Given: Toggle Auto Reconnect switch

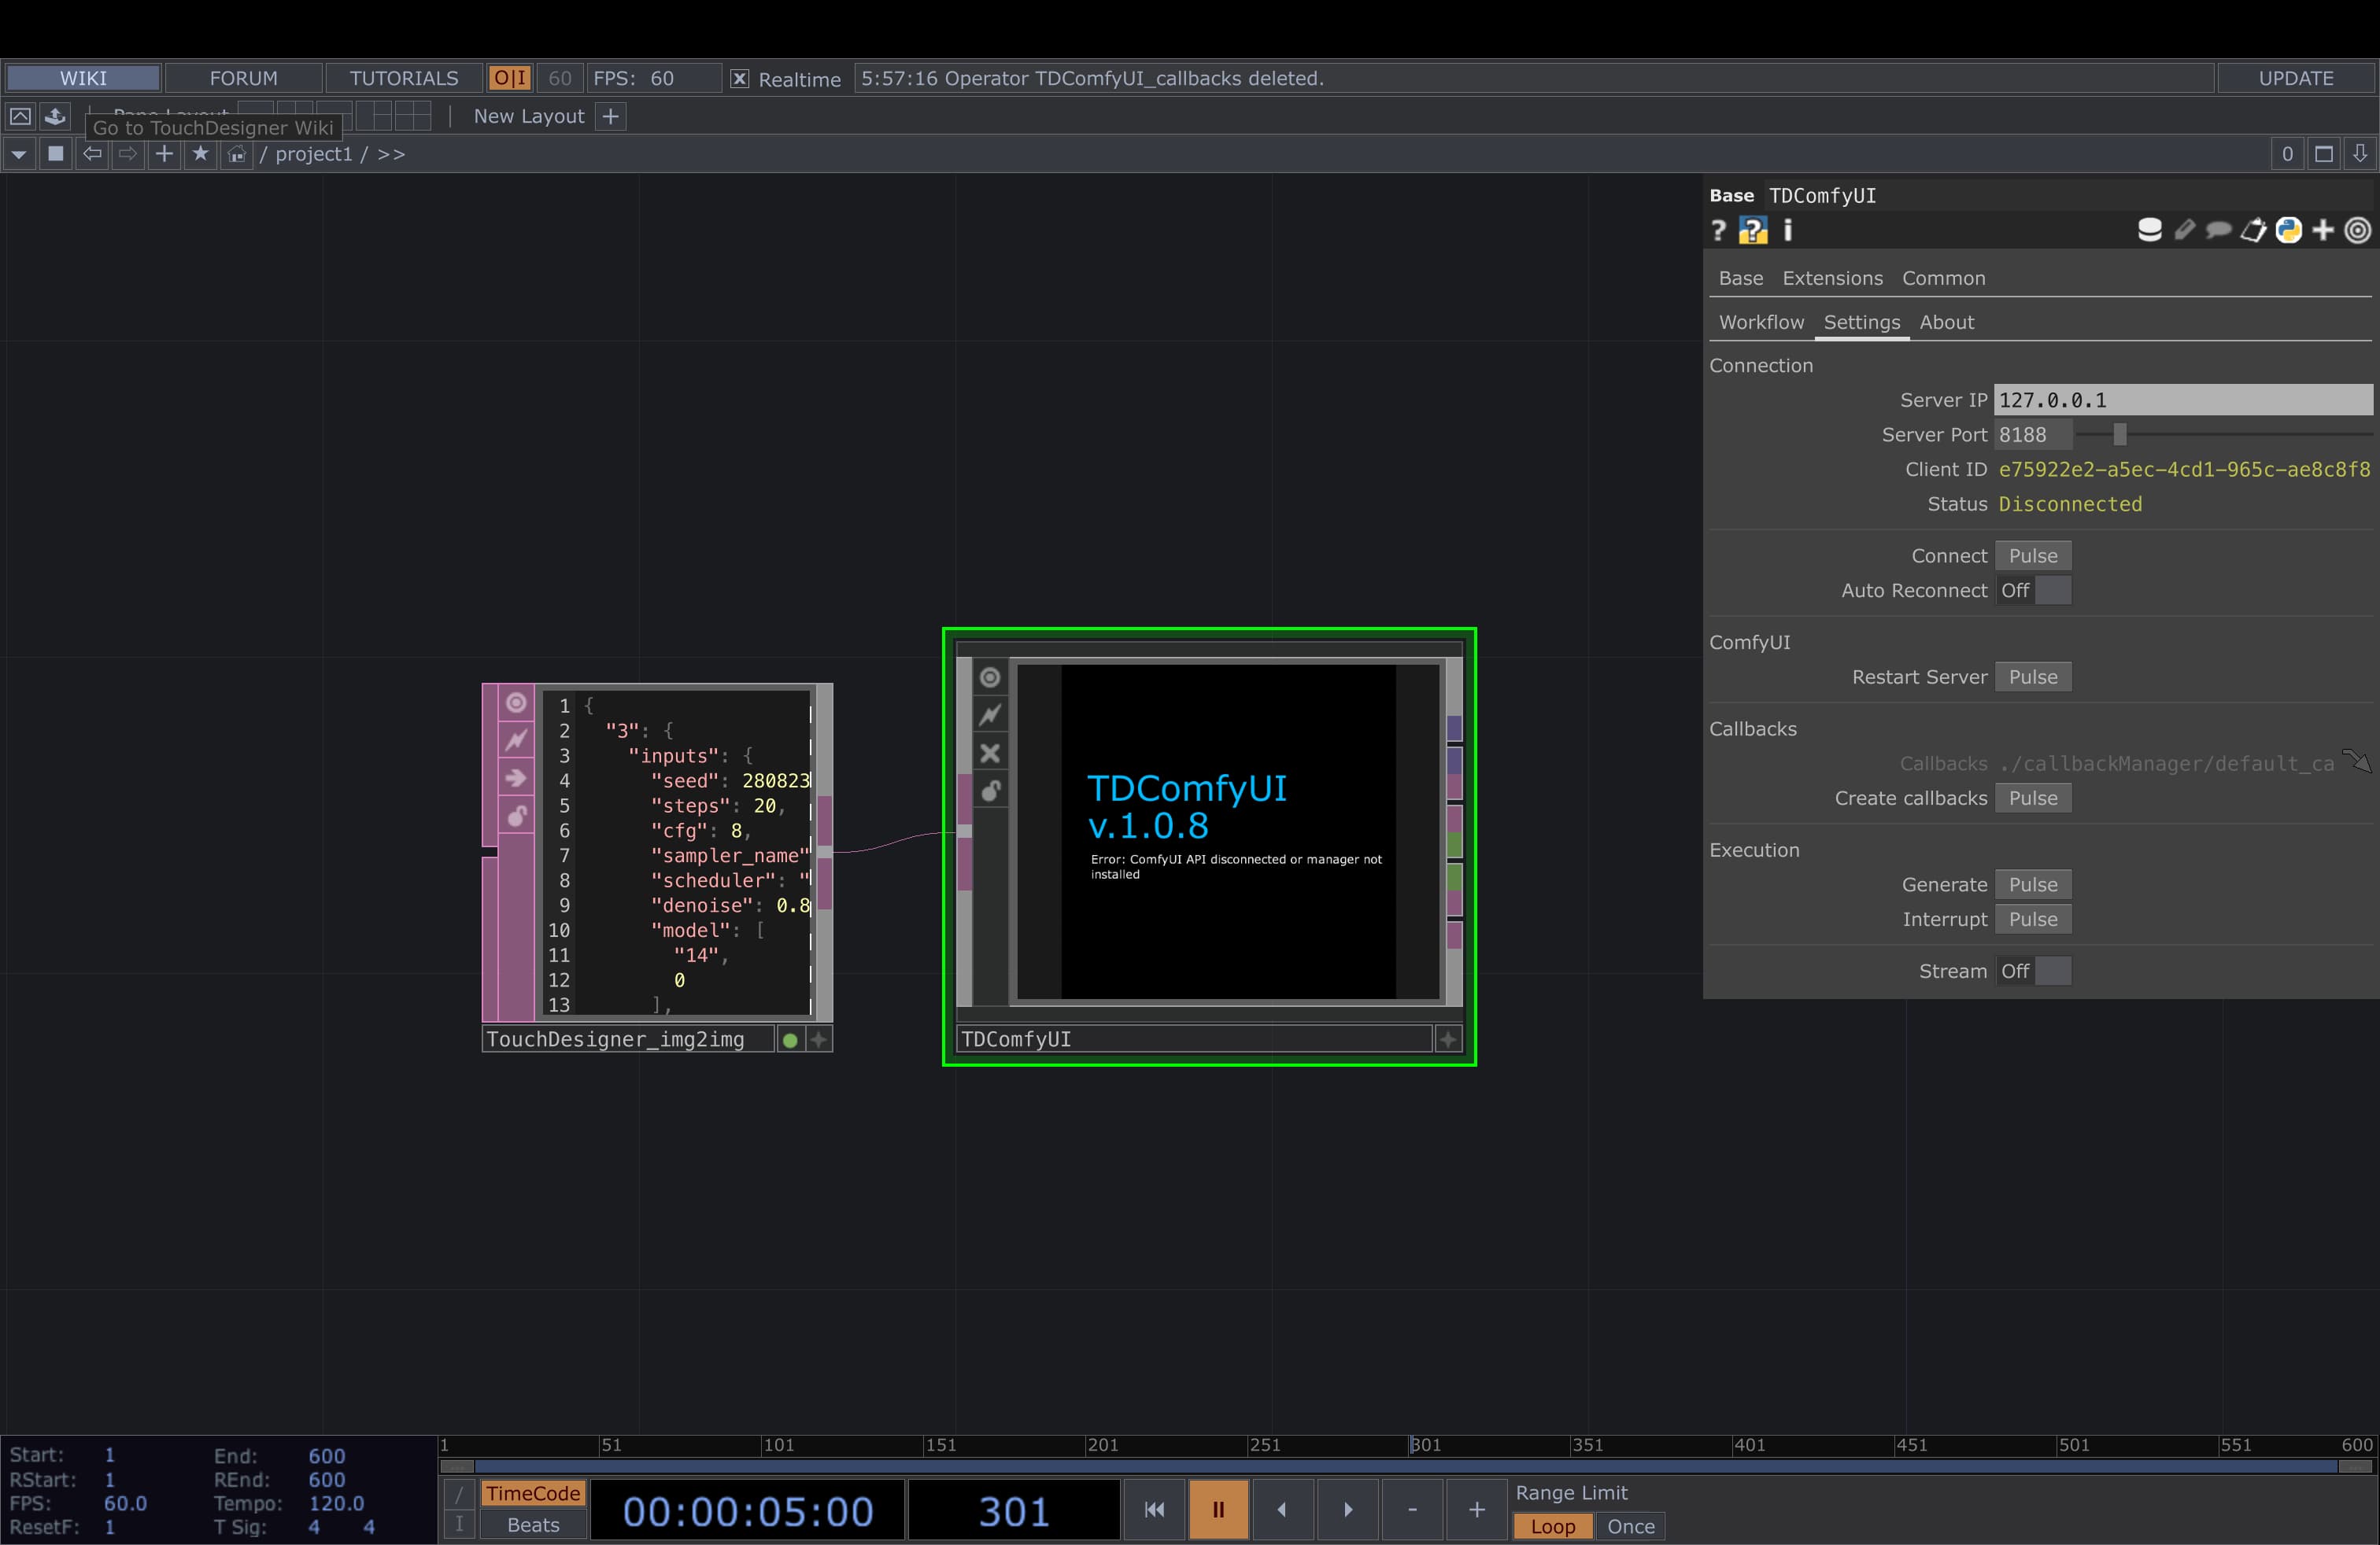Looking at the screenshot, I should click(2034, 591).
